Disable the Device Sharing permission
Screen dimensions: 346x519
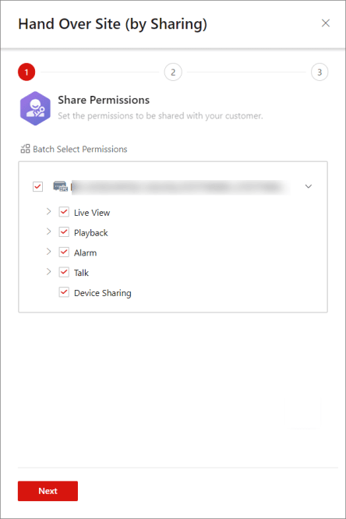click(x=64, y=292)
